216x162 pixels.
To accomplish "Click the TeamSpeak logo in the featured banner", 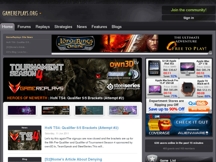I will point(123,74).
